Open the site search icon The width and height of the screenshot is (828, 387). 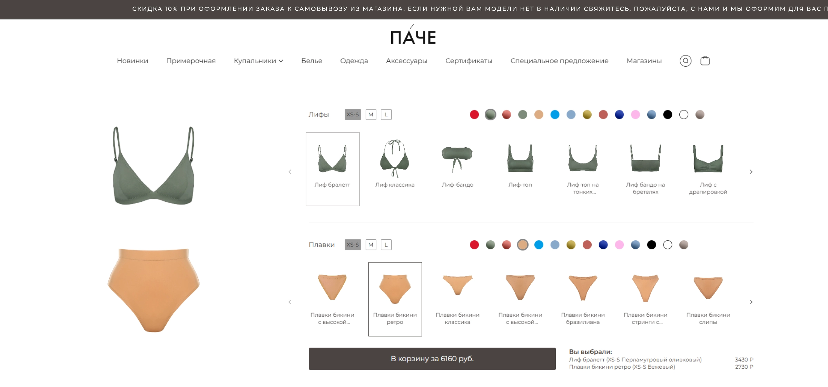[685, 61]
